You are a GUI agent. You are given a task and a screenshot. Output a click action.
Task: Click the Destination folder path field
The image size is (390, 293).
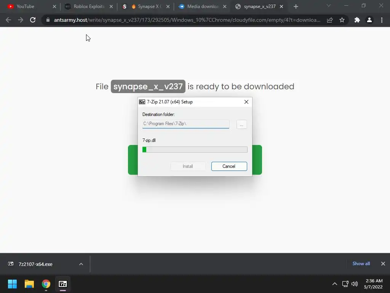186,124
